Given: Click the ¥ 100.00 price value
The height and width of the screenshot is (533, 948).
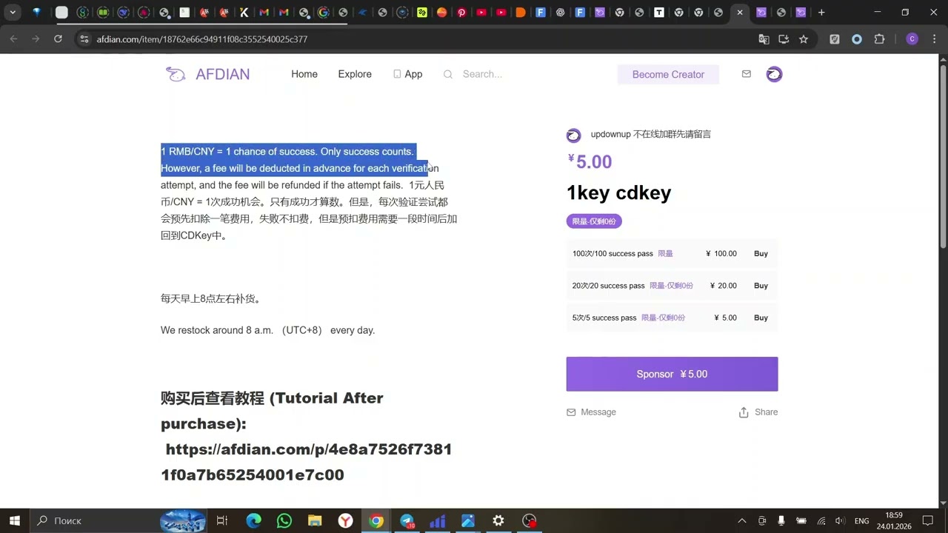Looking at the screenshot, I should tap(721, 254).
